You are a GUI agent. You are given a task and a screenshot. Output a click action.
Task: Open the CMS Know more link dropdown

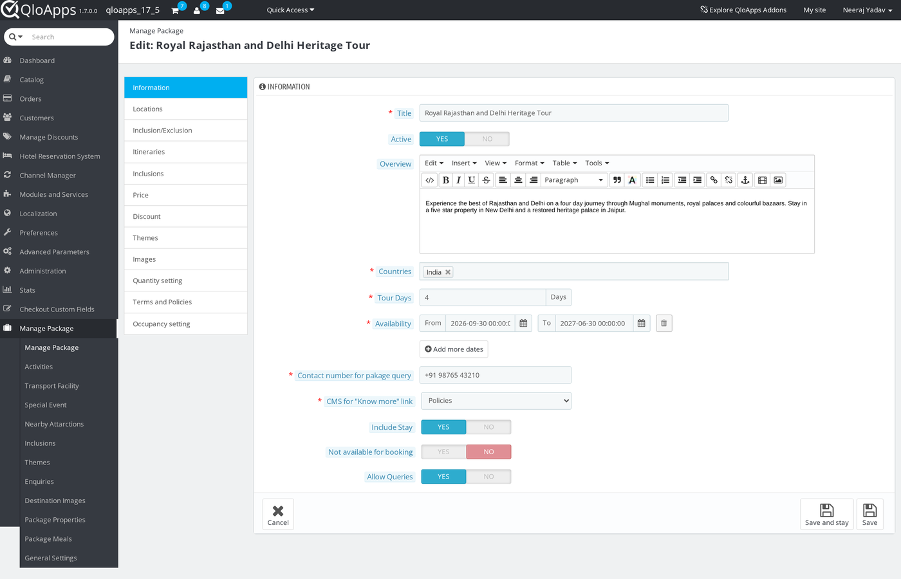[x=496, y=401]
